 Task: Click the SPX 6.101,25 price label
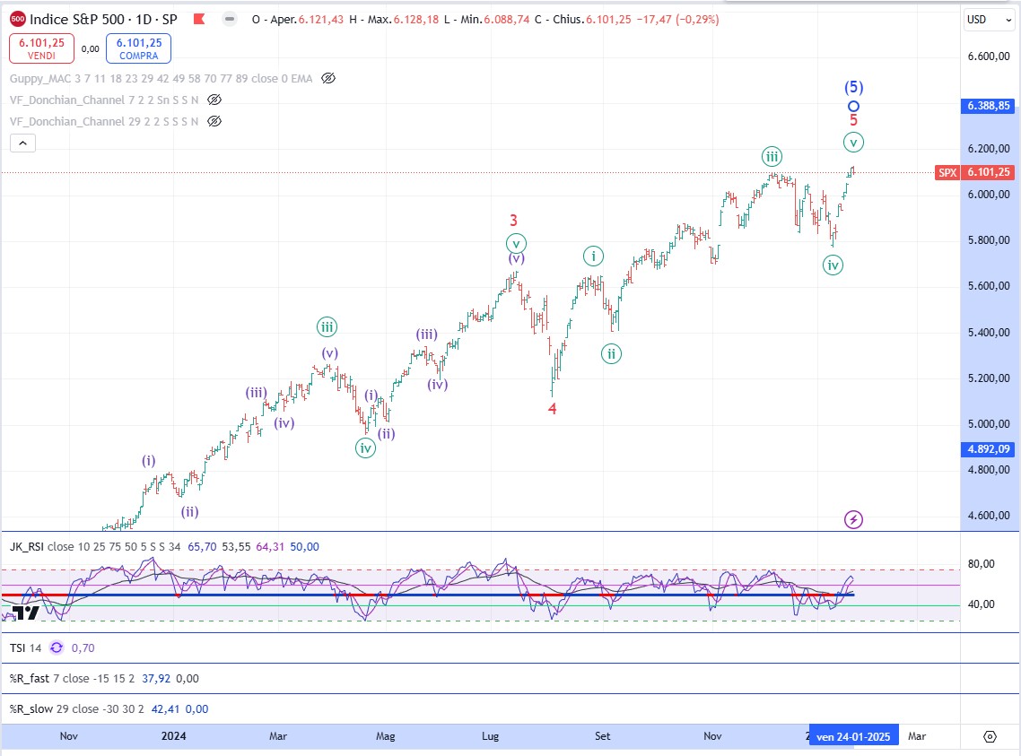tap(974, 172)
